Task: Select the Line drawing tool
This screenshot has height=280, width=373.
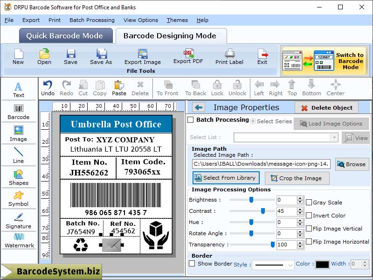Action: point(19,155)
